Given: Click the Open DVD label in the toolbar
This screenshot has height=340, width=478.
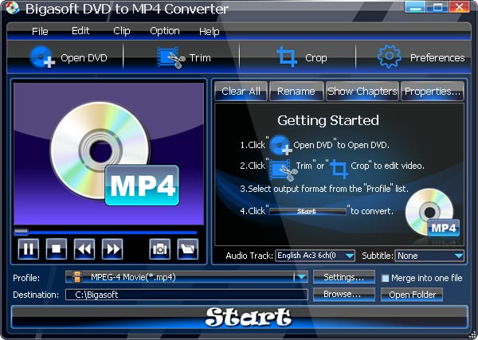Looking at the screenshot, I should pyautogui.click(x=84, y=57).
